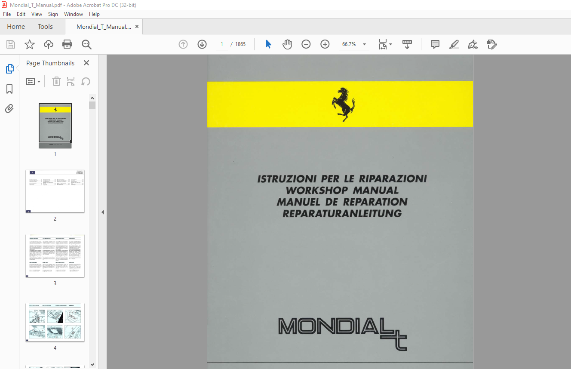Select the Mondial_T_Manual document tab
Viewport: 571px width, 369px height.
[x=104, y=27]
